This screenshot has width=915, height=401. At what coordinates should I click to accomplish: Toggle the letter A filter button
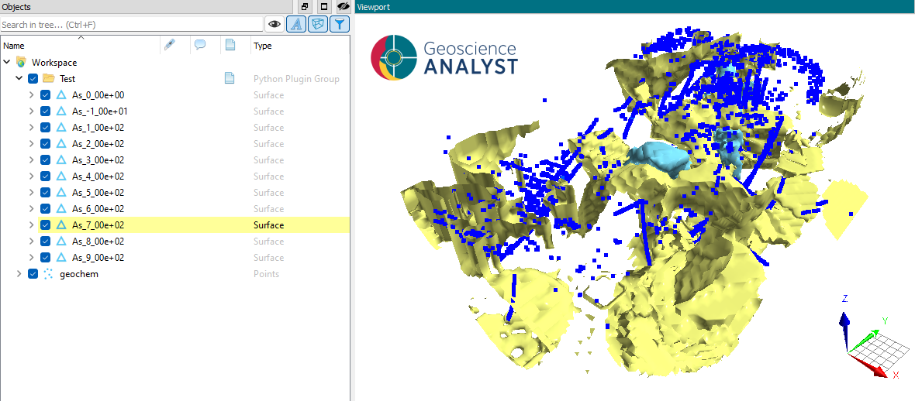(296, 24)
